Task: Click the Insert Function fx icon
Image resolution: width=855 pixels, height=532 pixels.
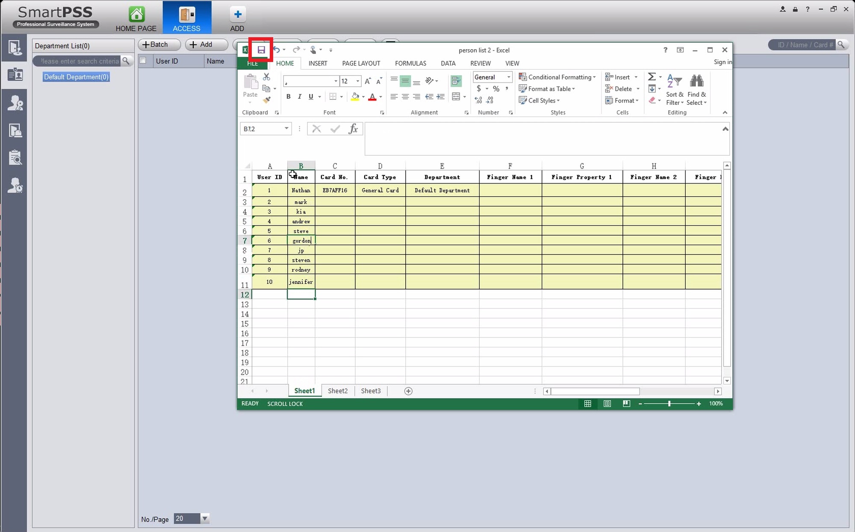Action: pos(353,129)
